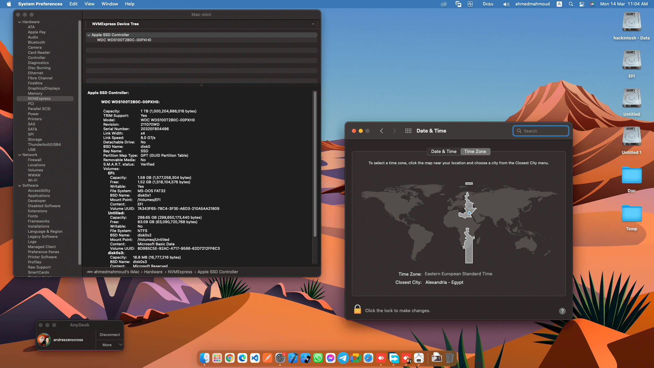Select NVMExpress in the Hardware sidebar
Image resolution: width=654 pixels, height=368 pixels.
point(45,99)
